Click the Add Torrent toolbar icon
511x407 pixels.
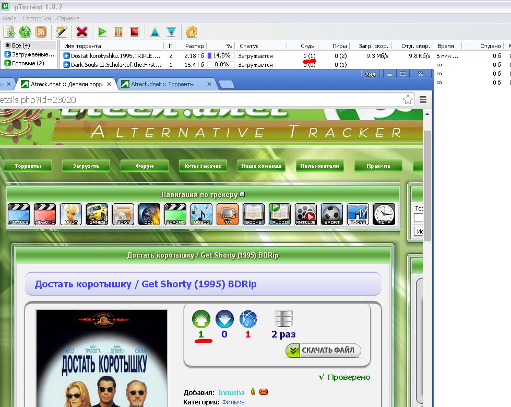pos(9,32)
